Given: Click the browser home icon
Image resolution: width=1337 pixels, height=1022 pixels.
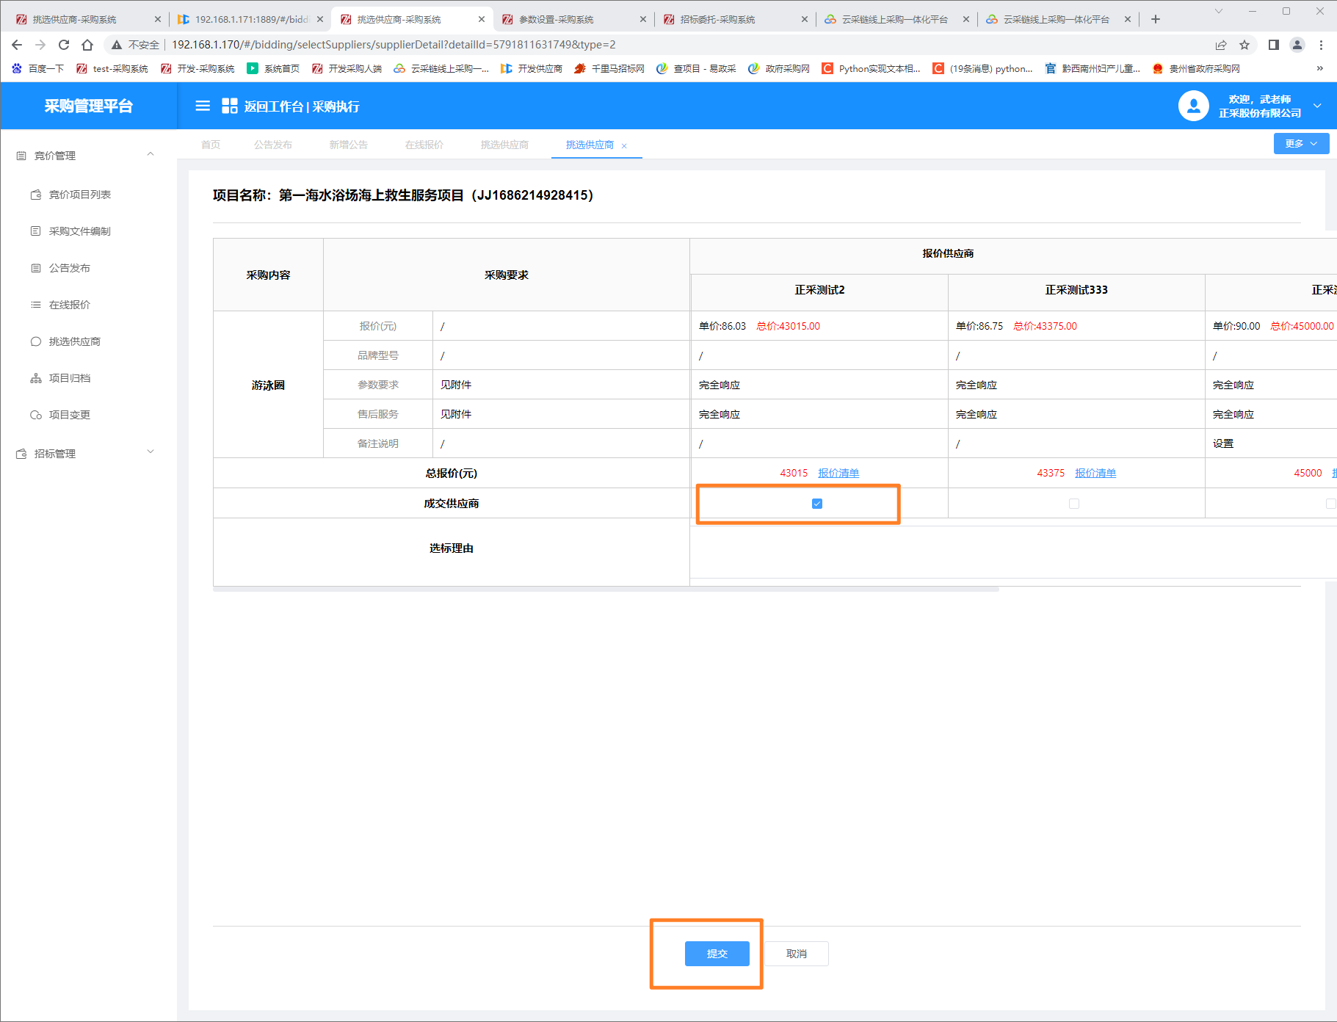Looking at the screenshot, I should coord(87,45).
